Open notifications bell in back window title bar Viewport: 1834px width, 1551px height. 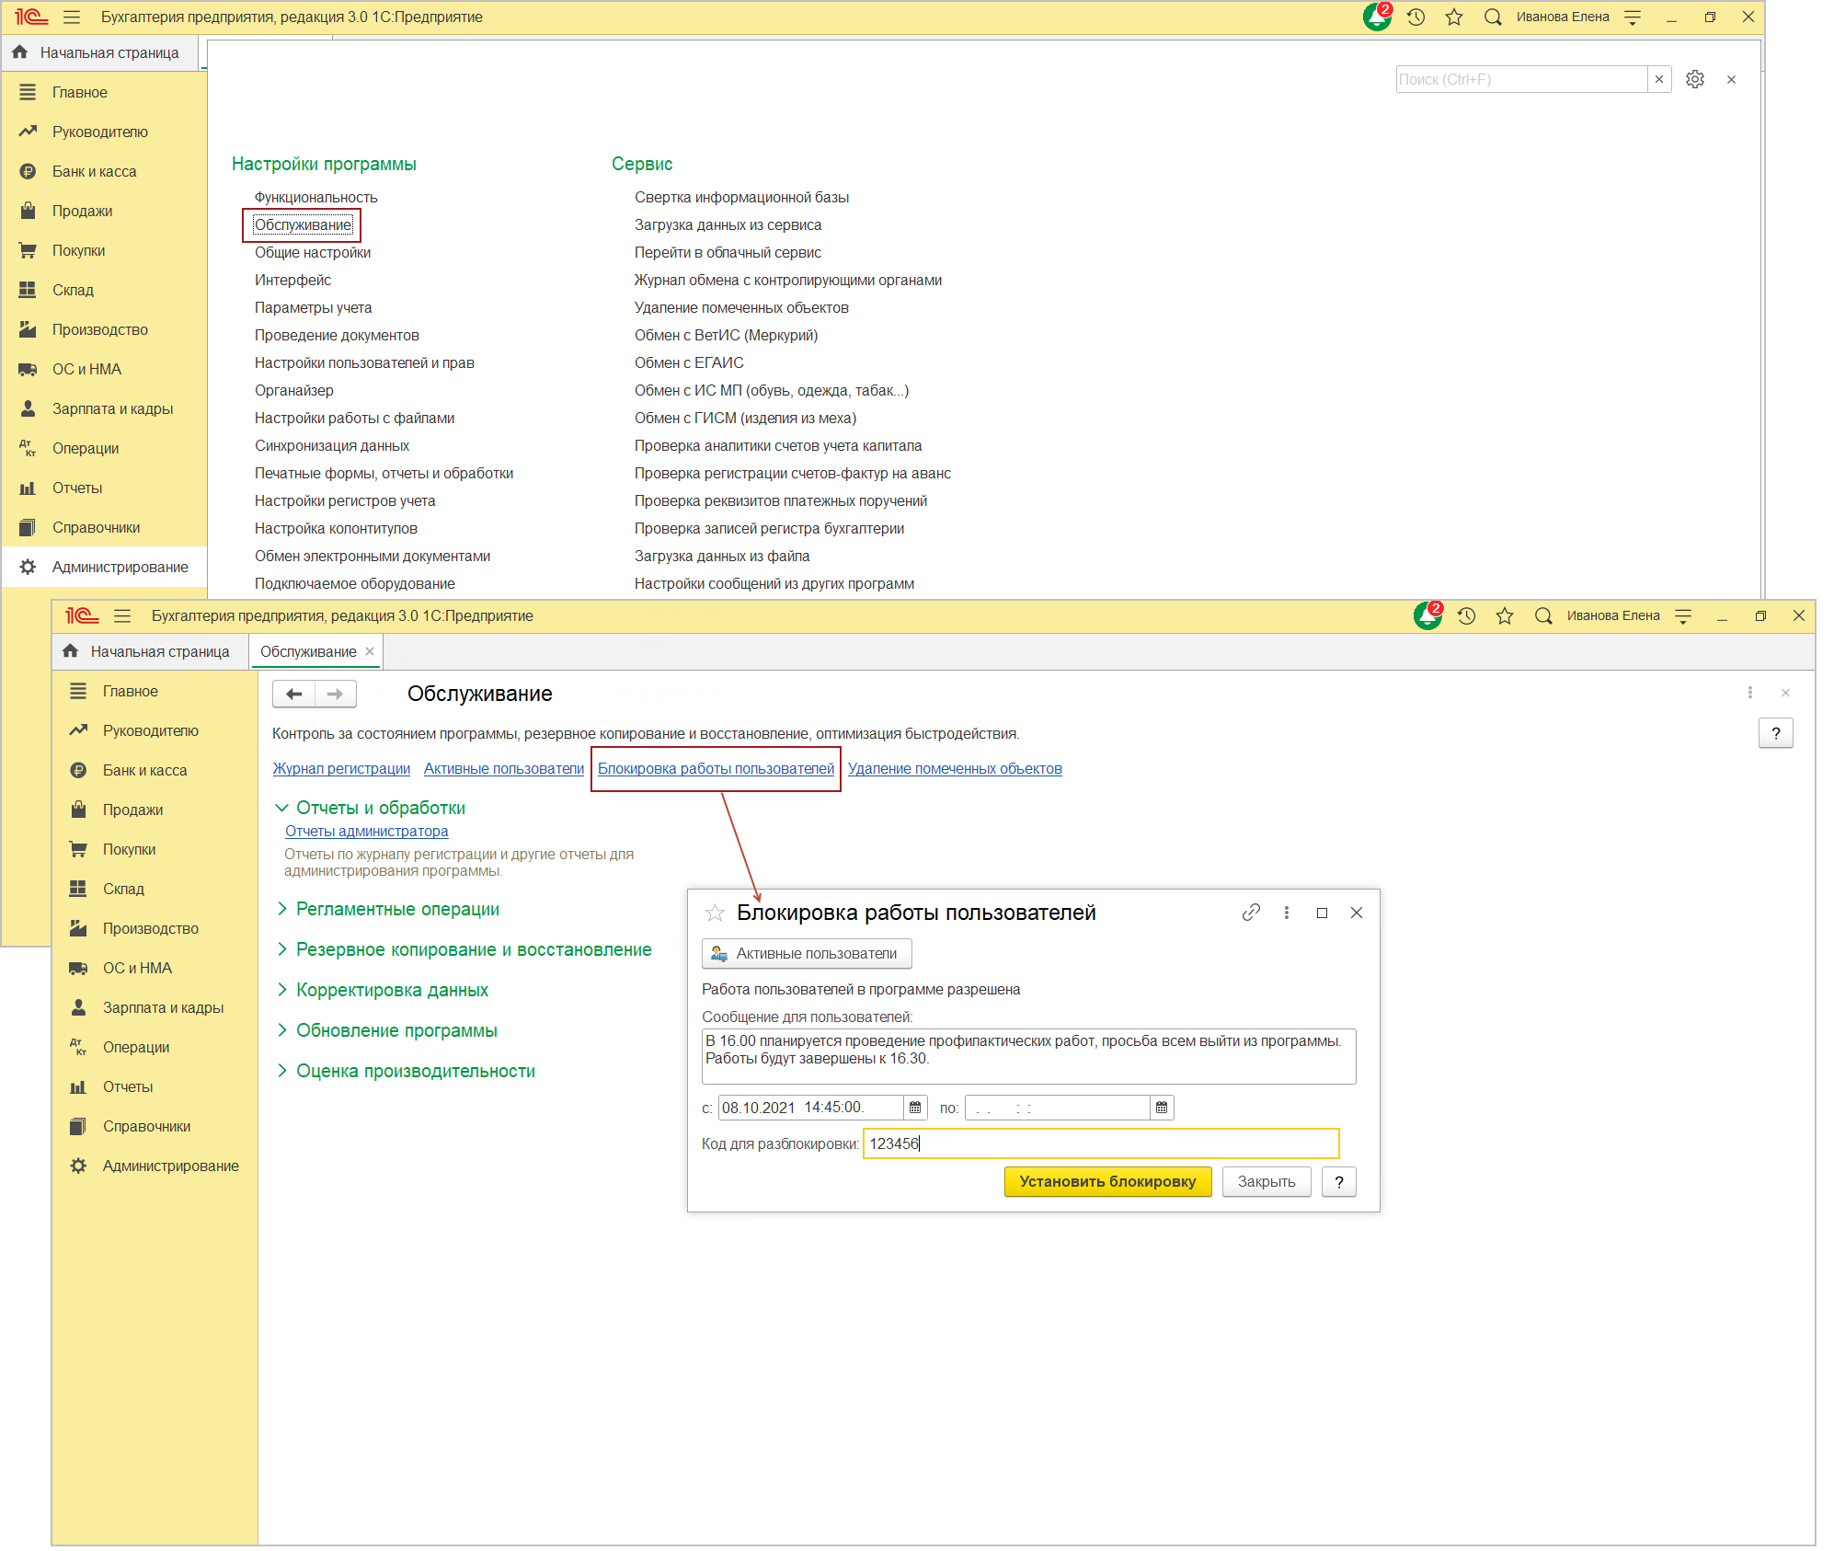click(1377, 17)
